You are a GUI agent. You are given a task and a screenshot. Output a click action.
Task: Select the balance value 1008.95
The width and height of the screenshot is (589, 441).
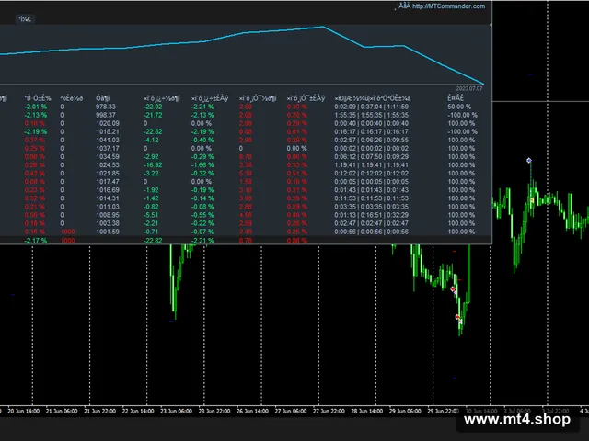pyautogui.click(x=108, y=215)
